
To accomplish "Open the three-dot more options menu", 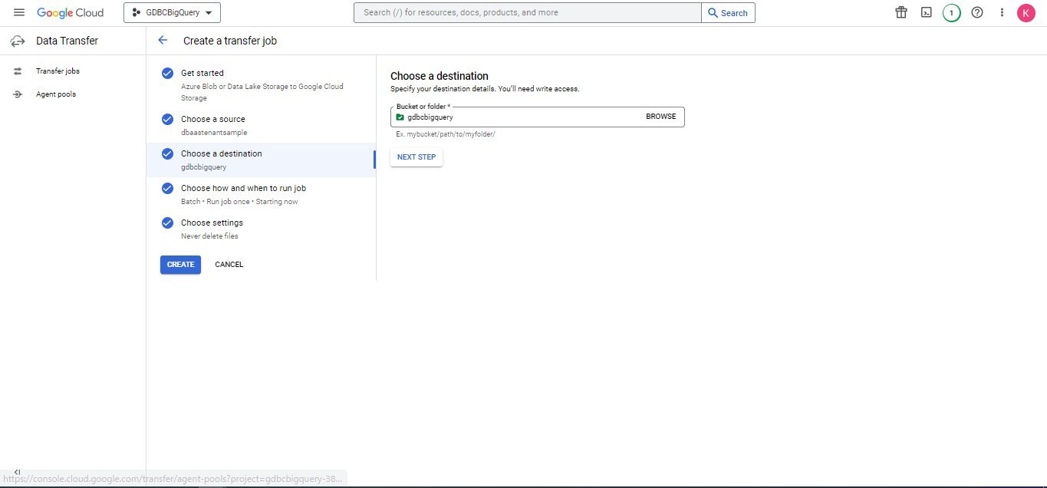I will pyautogui.click(x=1002, y=12).
